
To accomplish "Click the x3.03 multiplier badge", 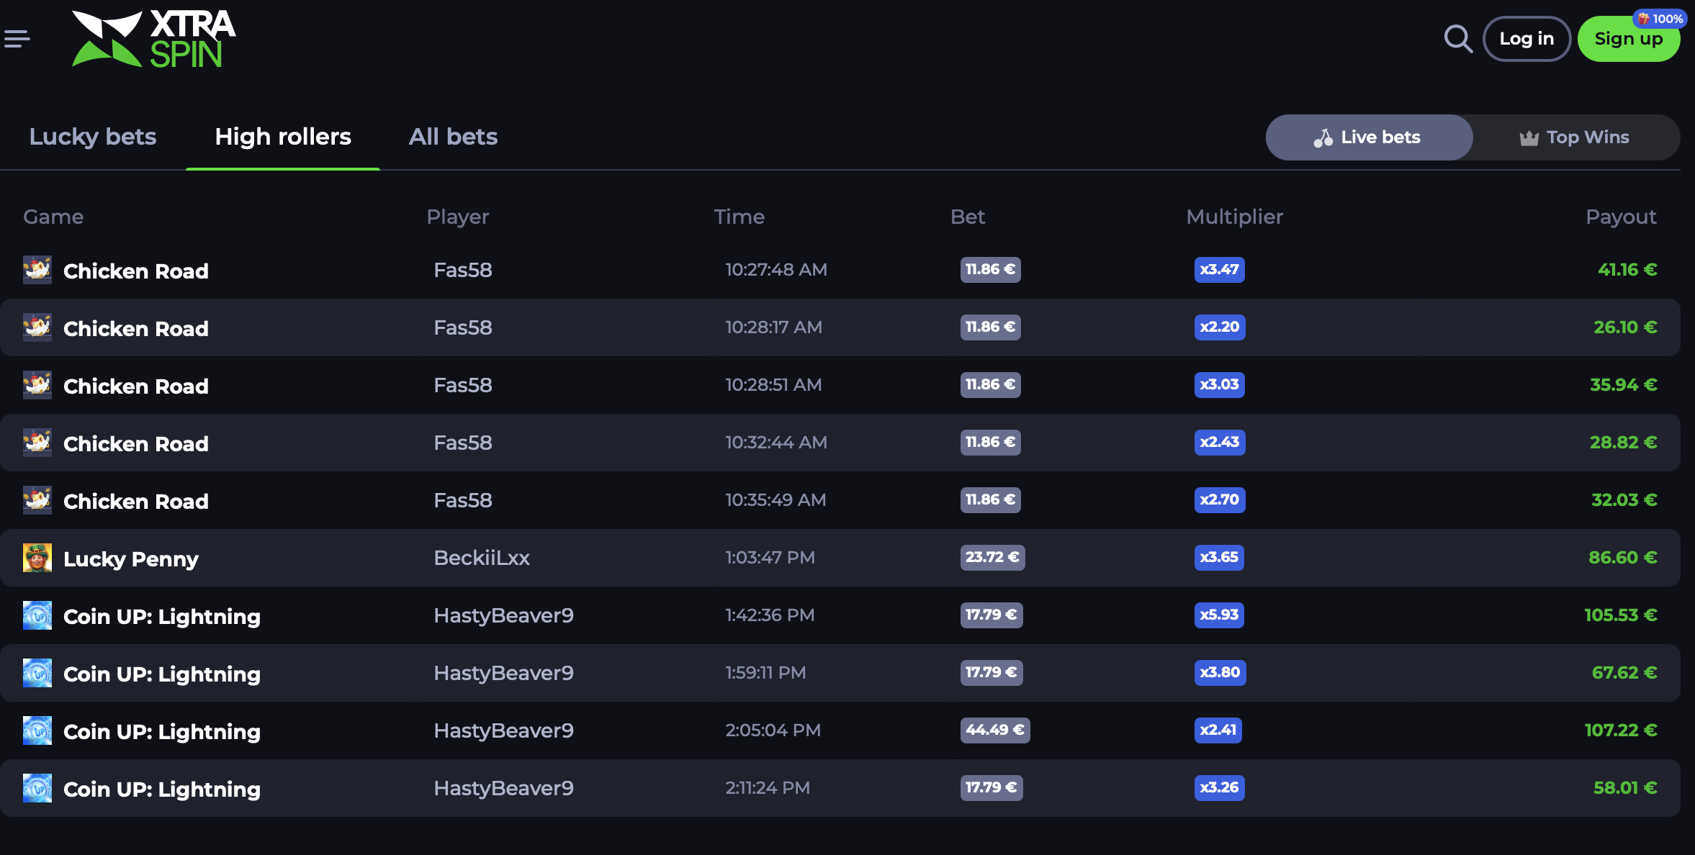I will tap(1220, 384).
